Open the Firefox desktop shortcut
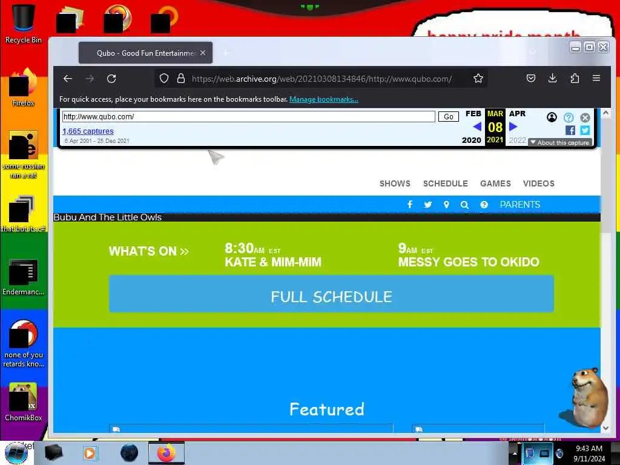The height and width of the screenshot is (465, 620). click(24, 87)
